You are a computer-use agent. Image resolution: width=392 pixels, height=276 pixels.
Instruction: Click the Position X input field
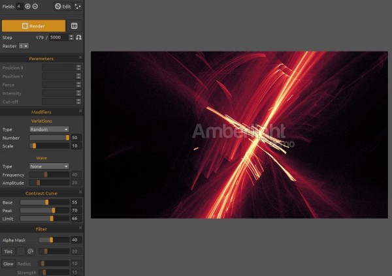pyautogui.click(x=59, y=68)
